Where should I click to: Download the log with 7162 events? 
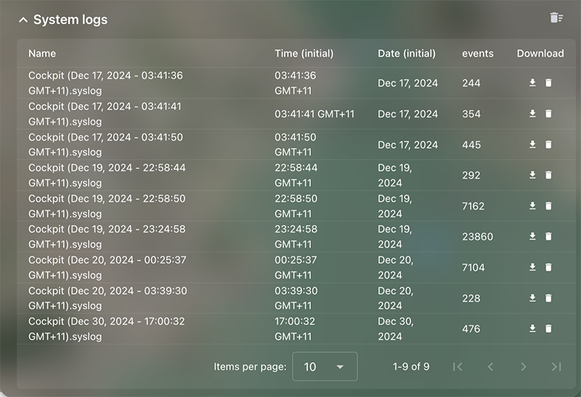coord(532,206)
